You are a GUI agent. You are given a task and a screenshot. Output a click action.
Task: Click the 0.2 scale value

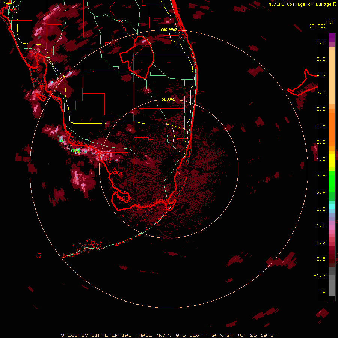321,243
